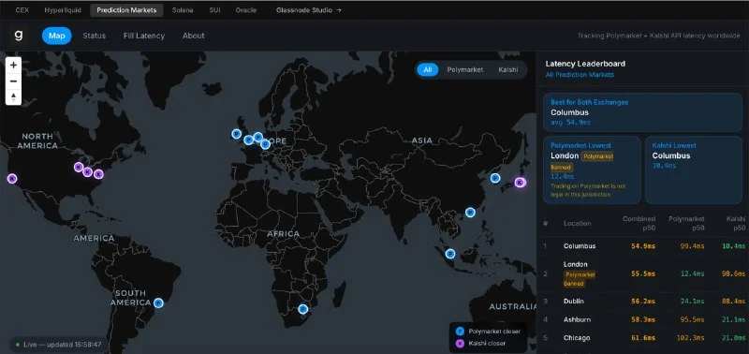Screen dimensions: 749x354
Task: Select Kalshi marker on the US east coast
Action: (x=98, y=174)
